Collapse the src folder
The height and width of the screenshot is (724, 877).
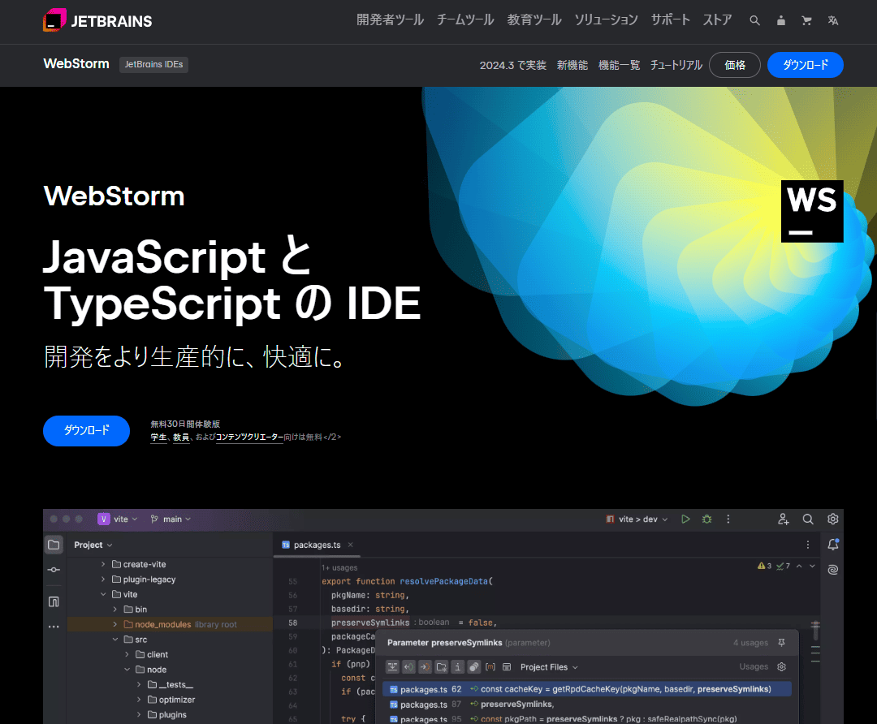(114, 640)
